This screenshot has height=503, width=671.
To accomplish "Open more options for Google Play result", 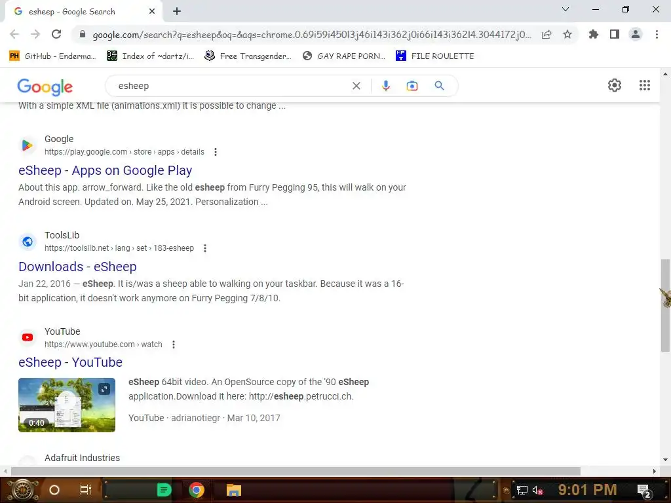I will coord(215,152).
